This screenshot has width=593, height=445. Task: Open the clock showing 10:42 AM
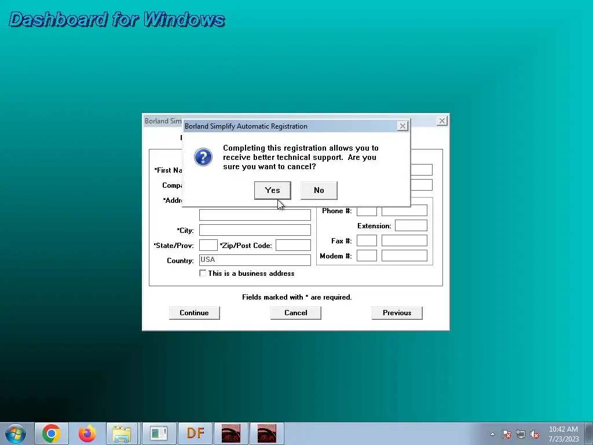pos(563,434)
